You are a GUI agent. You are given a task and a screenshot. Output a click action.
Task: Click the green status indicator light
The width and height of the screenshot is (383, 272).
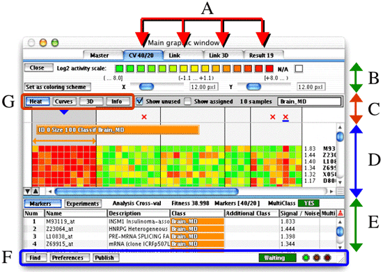pos(306,257)
